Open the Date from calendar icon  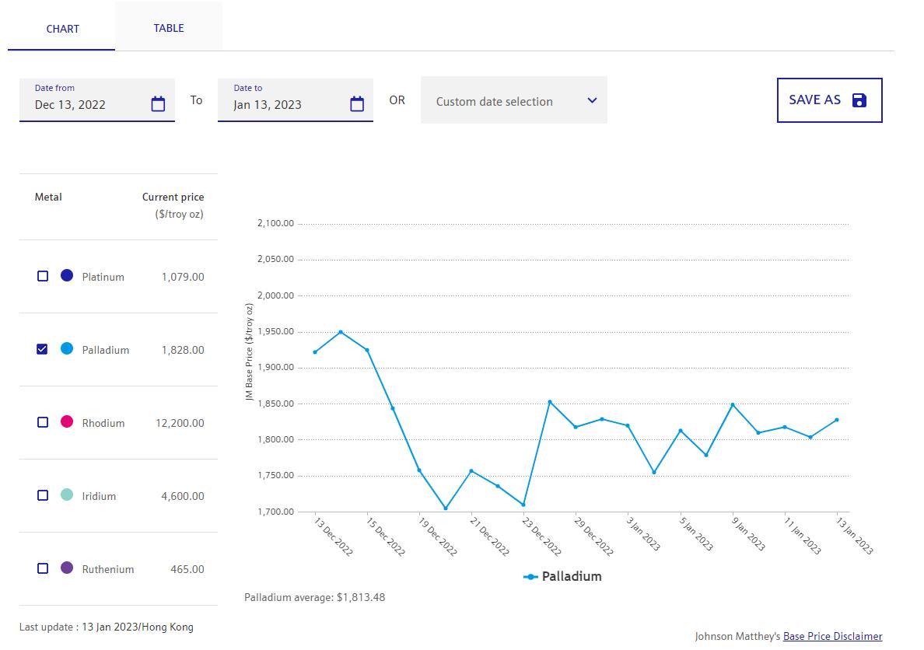click(158, 104)
